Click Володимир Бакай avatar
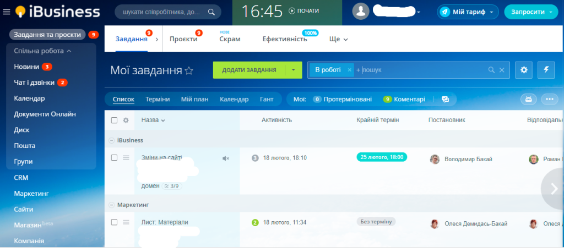Screen dimensions: 564x252 click(x=435, y=159)
